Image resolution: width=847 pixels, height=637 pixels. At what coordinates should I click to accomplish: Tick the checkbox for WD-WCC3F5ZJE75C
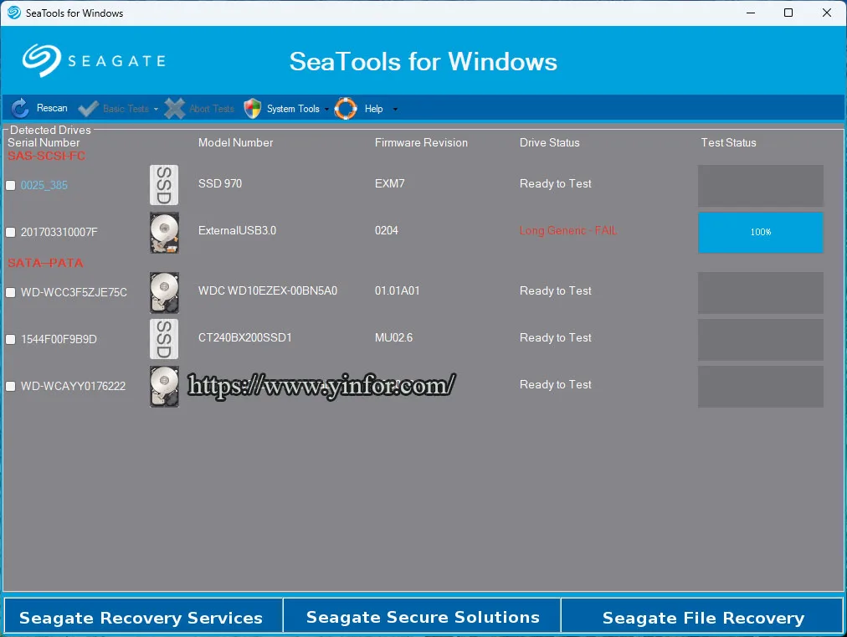point(11,293)
